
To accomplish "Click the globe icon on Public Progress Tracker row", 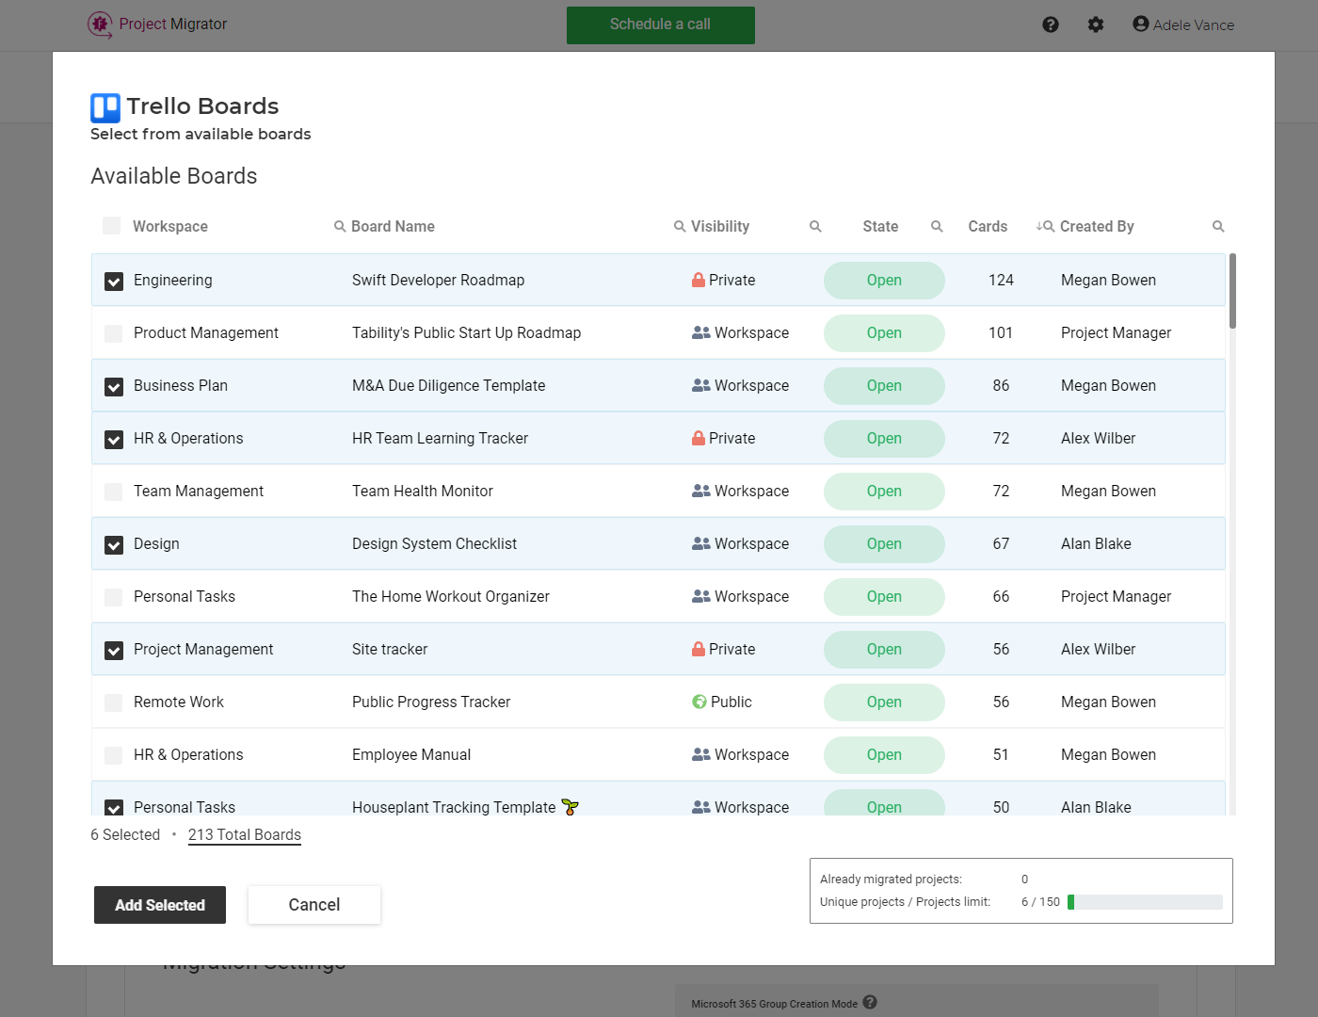I will click(x=698, y=702).
